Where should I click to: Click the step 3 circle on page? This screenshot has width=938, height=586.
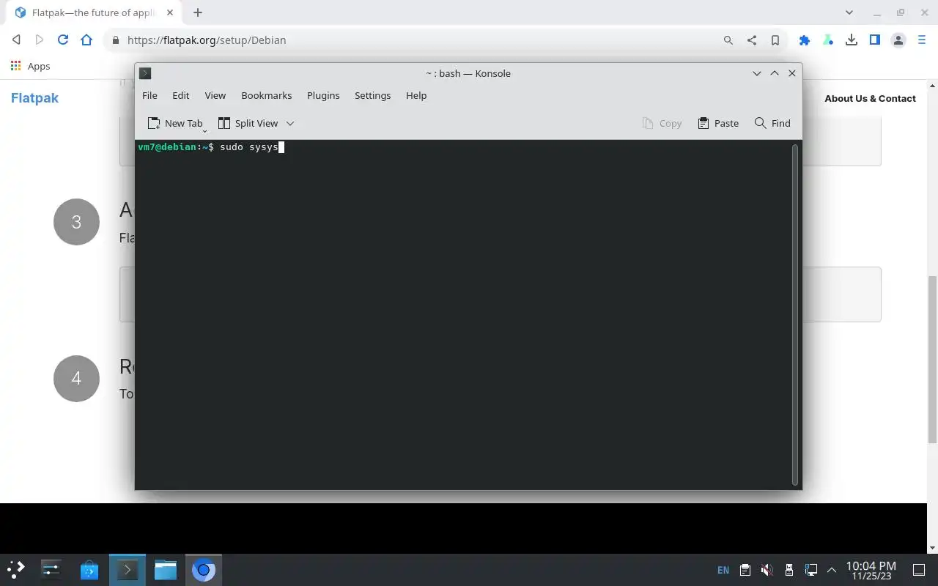76,222
